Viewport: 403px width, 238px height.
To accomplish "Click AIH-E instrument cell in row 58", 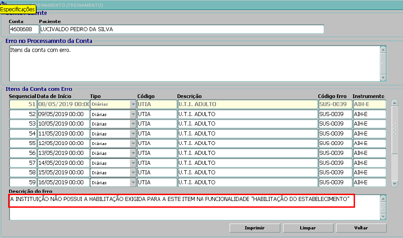I will (x=369, y=173).
